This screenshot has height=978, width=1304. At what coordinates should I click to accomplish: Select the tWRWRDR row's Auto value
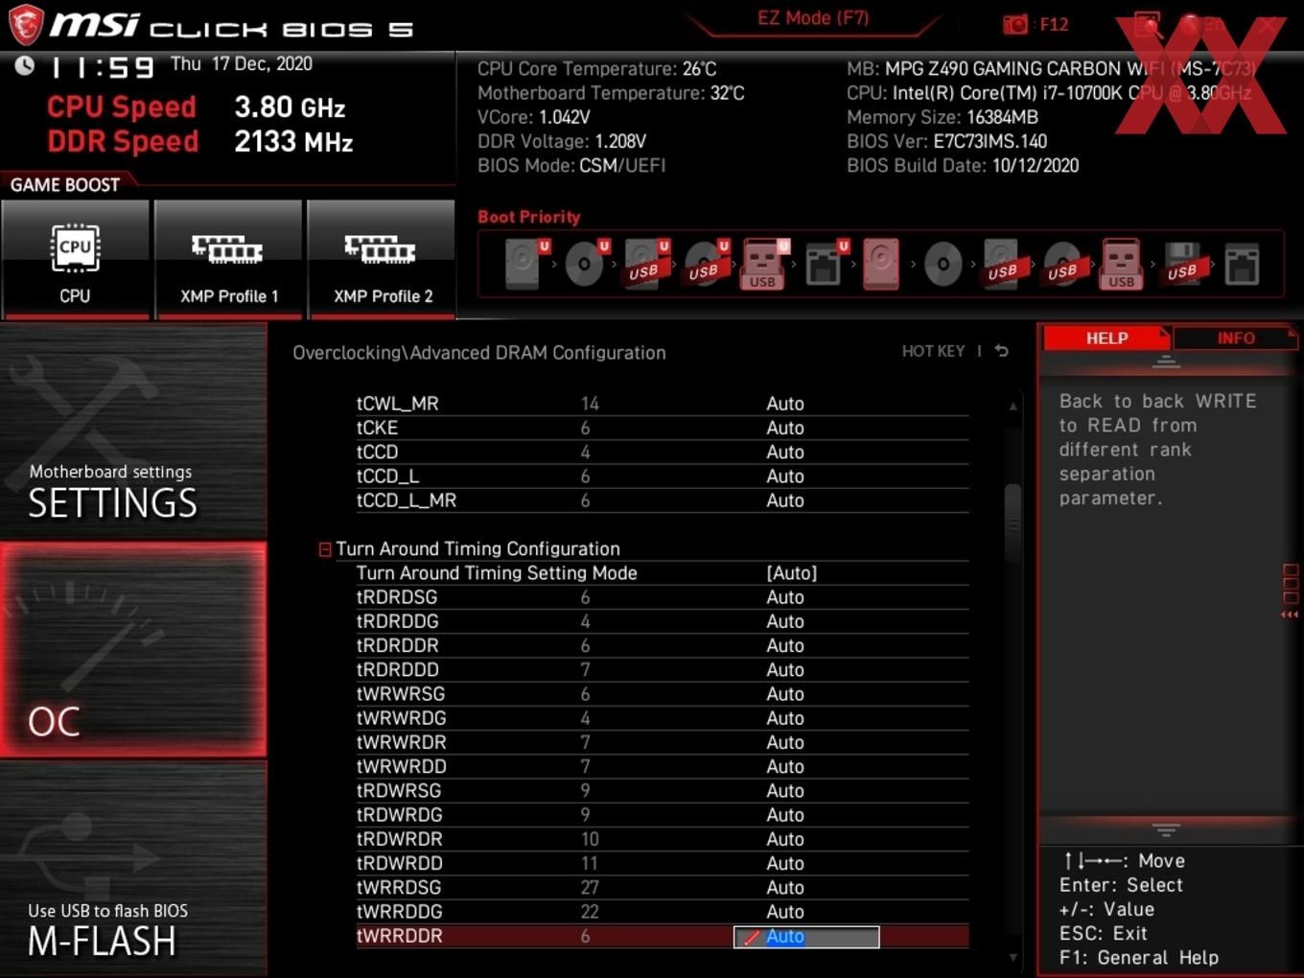coord(785,743)
